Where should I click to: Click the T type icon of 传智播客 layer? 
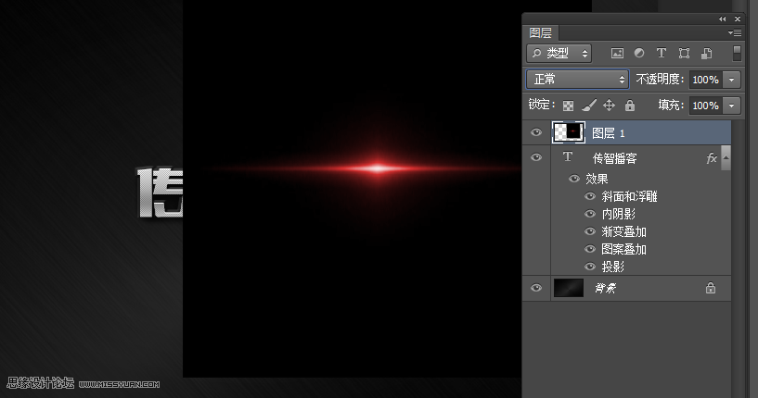click(568, 156)
